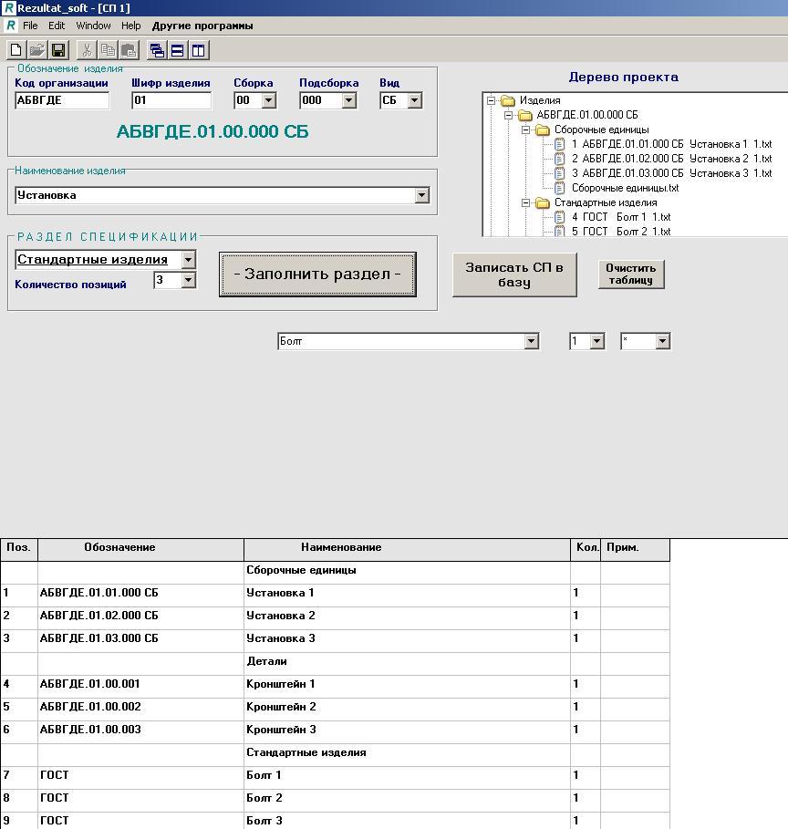Open the Вид dropdown showing СБ
788x829 pixels.
click(x=415, y=100)
